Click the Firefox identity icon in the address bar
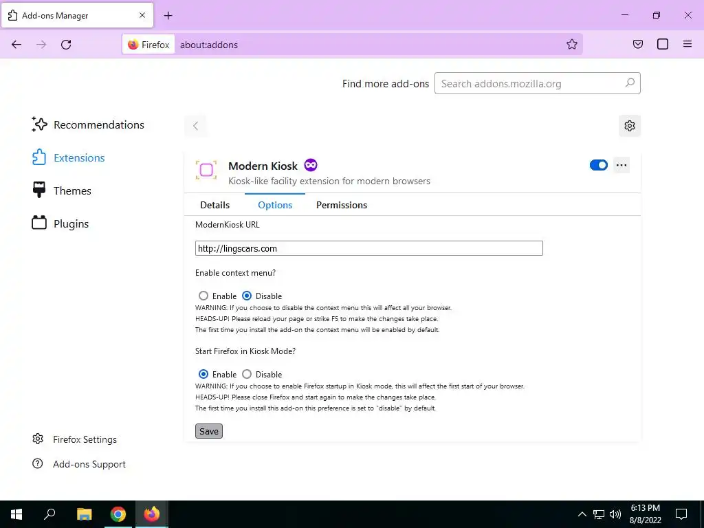This screenshot has width=704, height=528. (148, 45)
